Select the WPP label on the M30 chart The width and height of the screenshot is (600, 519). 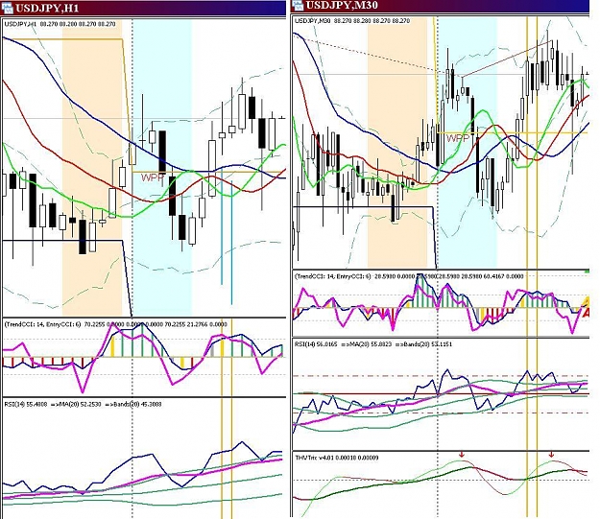click(x=457, y=138)
